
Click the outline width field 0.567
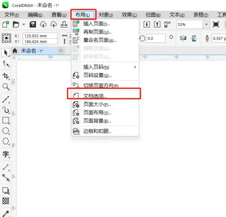coord(219,38)
